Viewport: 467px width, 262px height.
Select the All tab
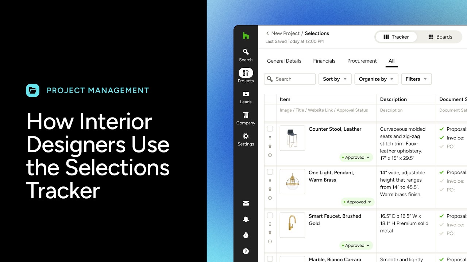coord(391,61)
